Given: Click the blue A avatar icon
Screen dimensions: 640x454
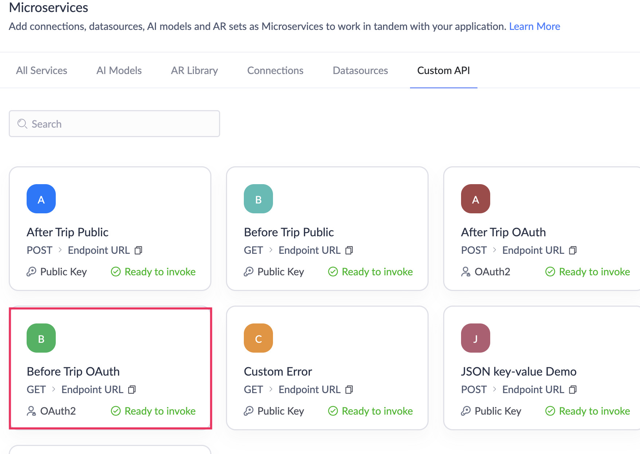Looking at the screenshot, I should coord(41,199).
